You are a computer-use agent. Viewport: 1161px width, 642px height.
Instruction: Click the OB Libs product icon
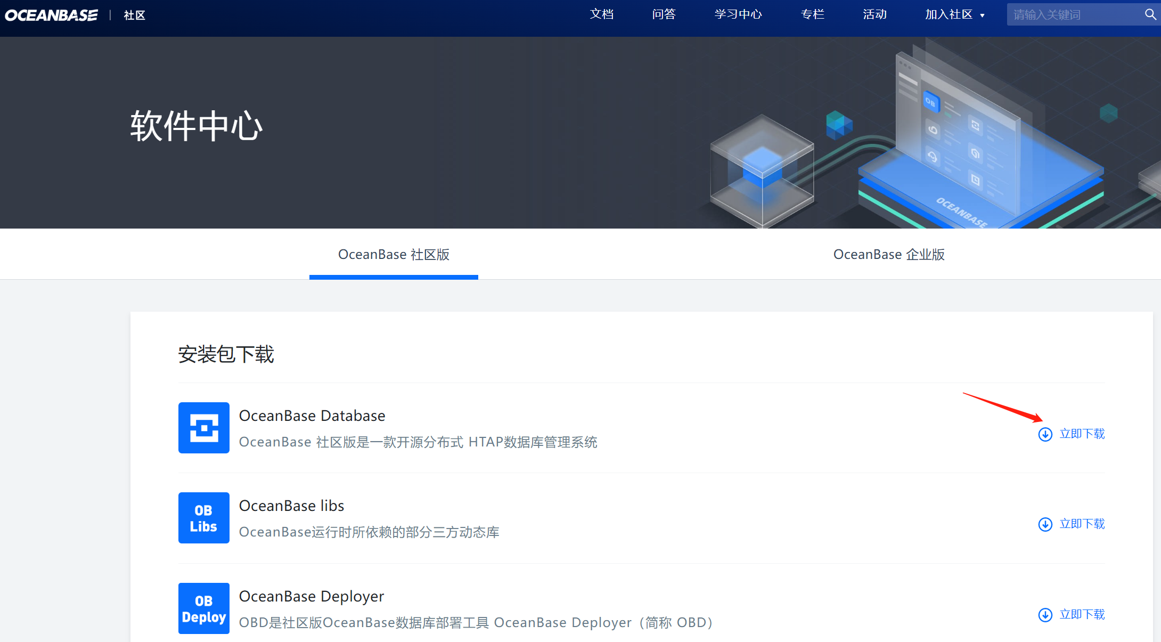pos(204,518)
